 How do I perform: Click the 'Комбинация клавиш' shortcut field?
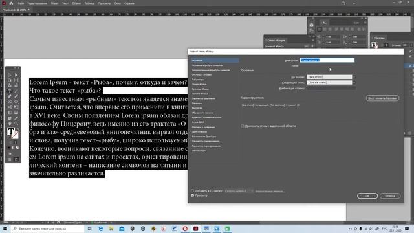[331, 88]
